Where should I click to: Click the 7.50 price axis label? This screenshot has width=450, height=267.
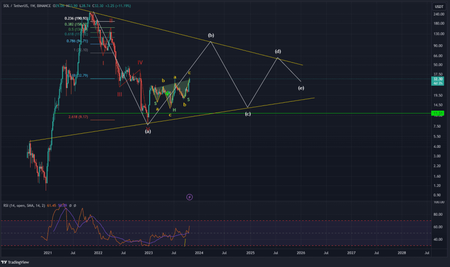(x=437, y=126)
